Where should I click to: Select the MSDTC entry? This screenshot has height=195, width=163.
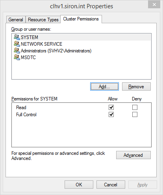tap(81, 58)
